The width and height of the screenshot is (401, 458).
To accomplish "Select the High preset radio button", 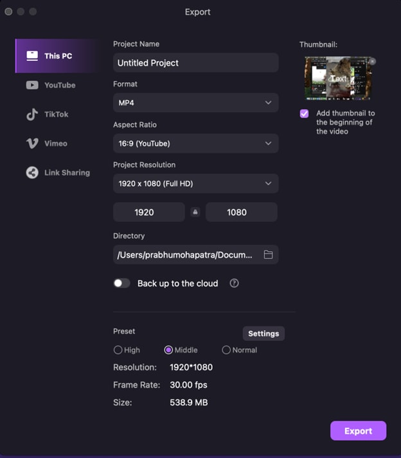I will pyautogui.click(x=118, y=350).
